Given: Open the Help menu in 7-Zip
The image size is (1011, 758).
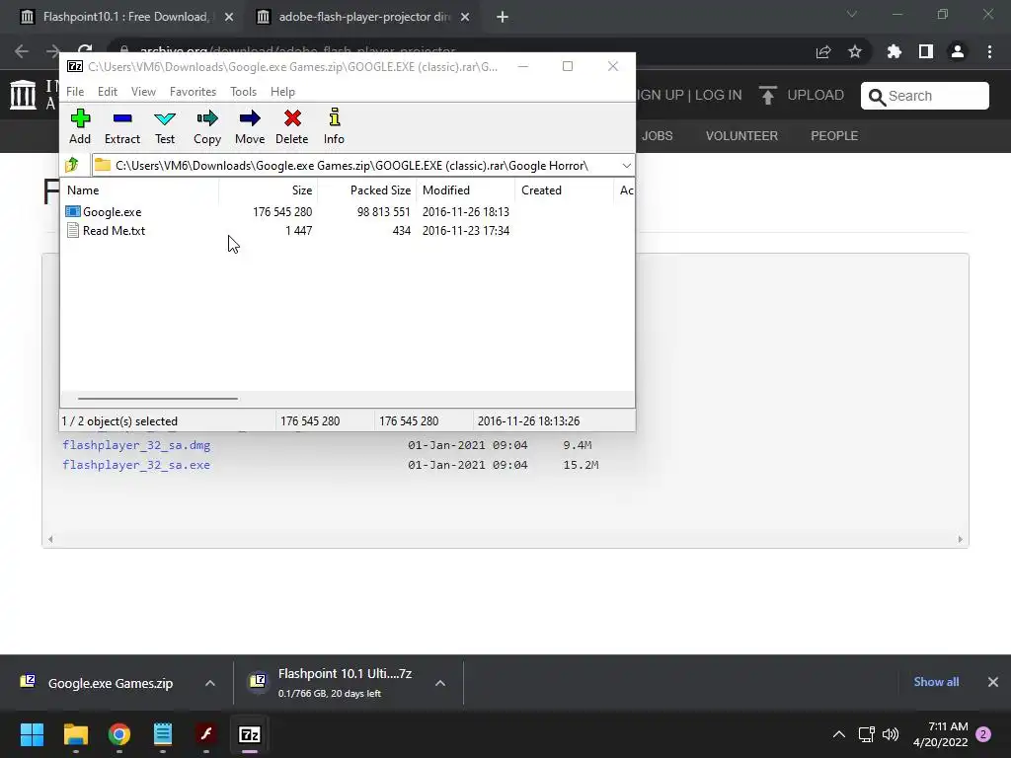Looking at the screenshot, I should click(x=282, y=92).
